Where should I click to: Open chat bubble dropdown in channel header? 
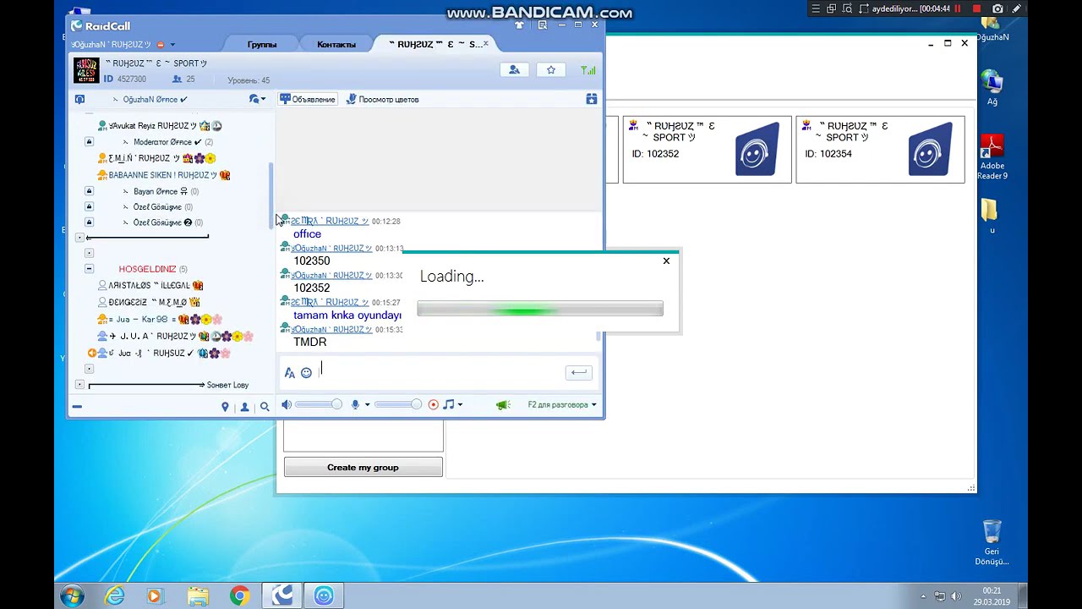coord(257,99)
